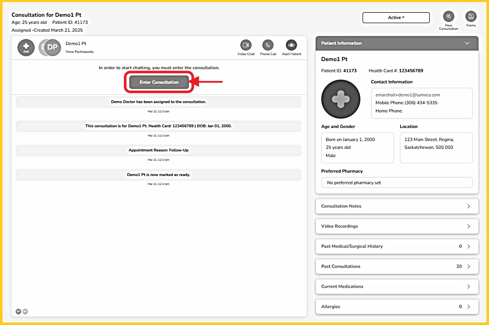The image size is (489, 325).
Task: Click the patient profile photo placeholder
Action: 340,99
